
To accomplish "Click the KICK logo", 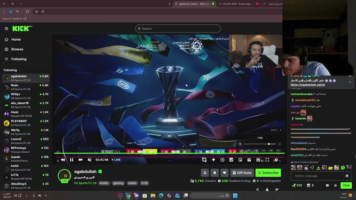I will tap(22, 28).
